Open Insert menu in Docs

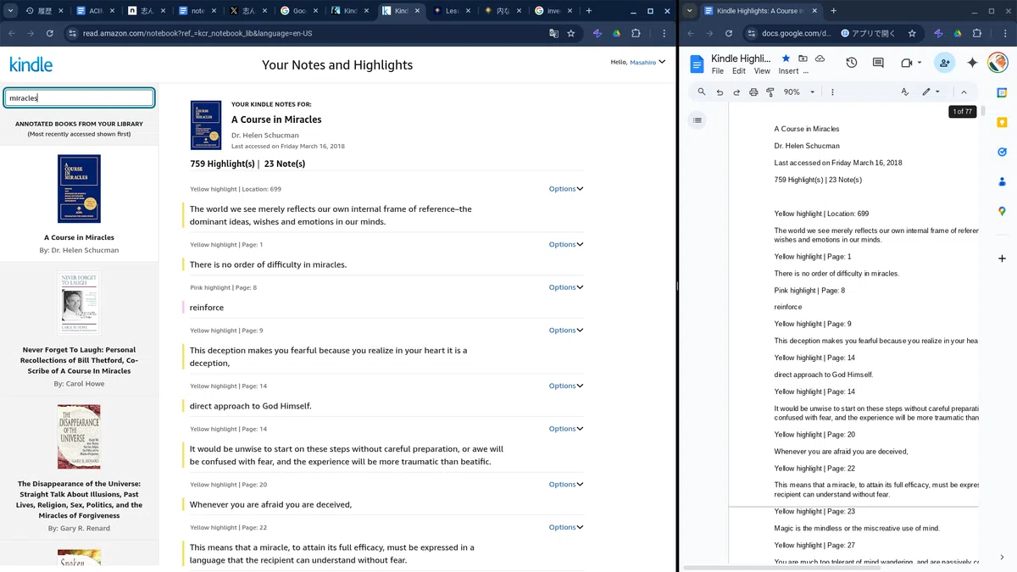[788, 71]
